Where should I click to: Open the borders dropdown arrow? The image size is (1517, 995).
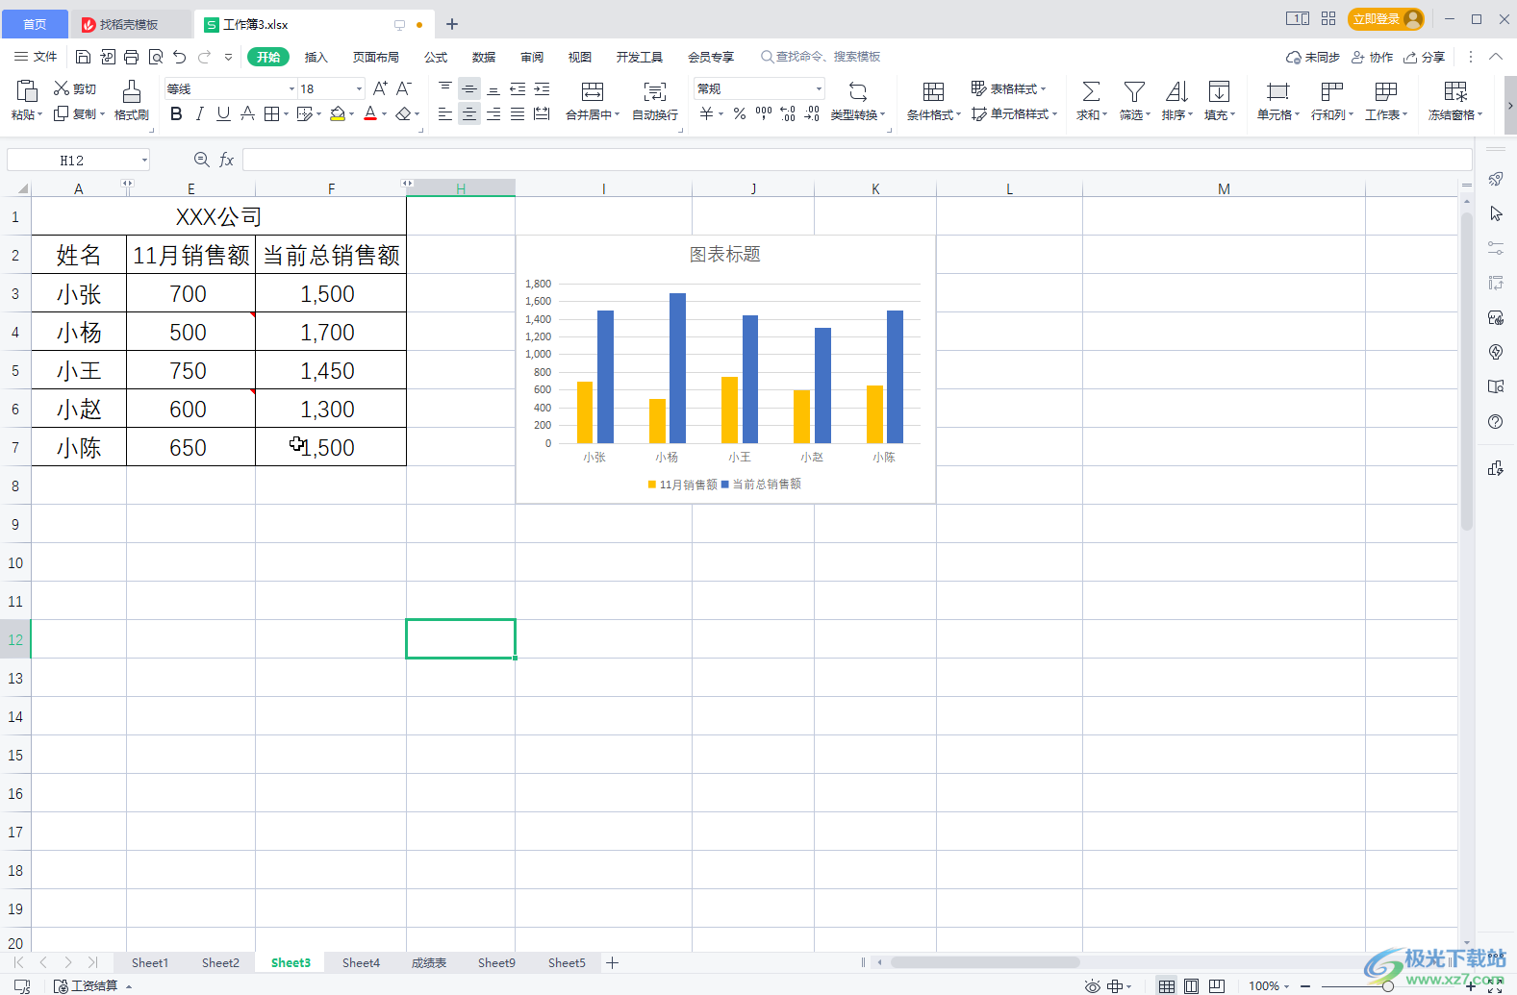pos(286,114)
